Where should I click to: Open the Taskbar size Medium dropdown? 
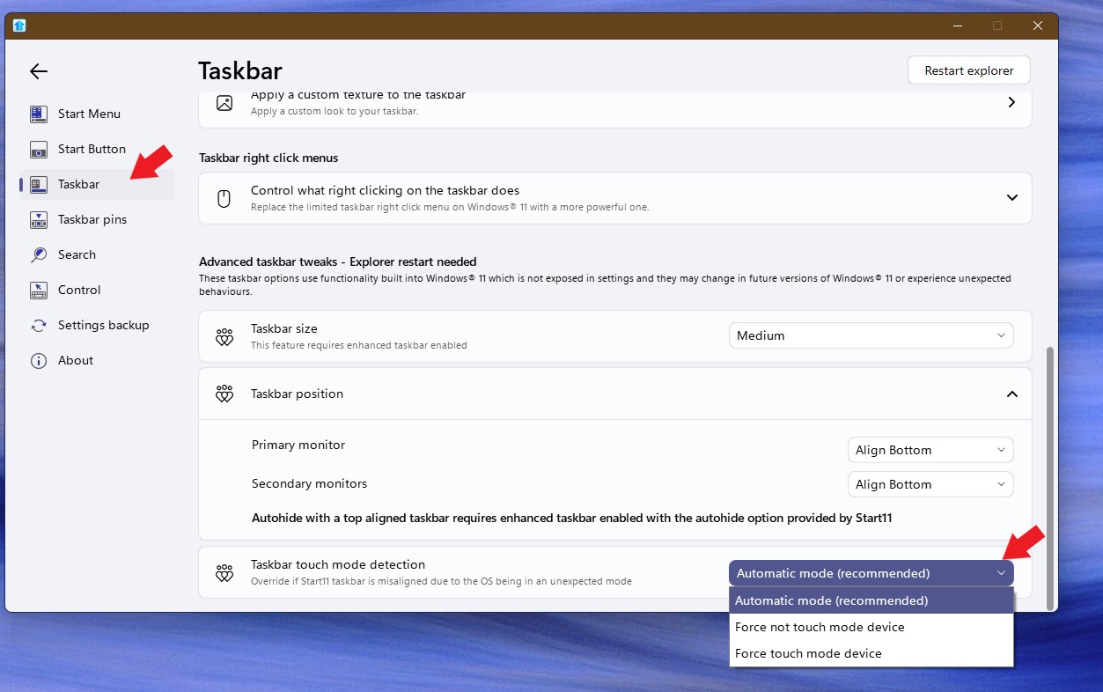point(871,335)
